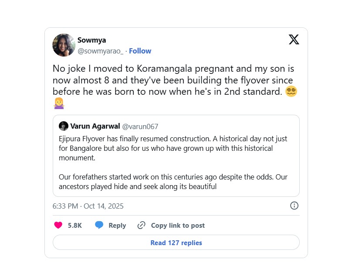Click the blue reply bubble icon
This screenshot has width=359, height=279.
tap(99, 225)
